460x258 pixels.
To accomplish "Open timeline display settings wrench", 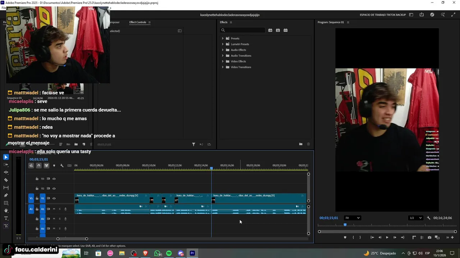I will 62,166.
